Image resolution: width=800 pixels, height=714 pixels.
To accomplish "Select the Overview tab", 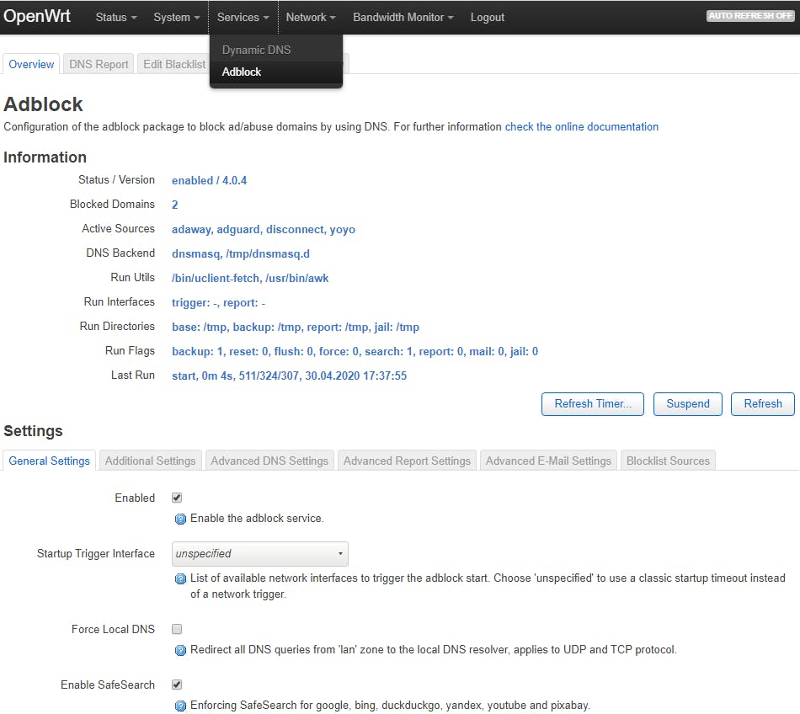I will coord(31,64).
